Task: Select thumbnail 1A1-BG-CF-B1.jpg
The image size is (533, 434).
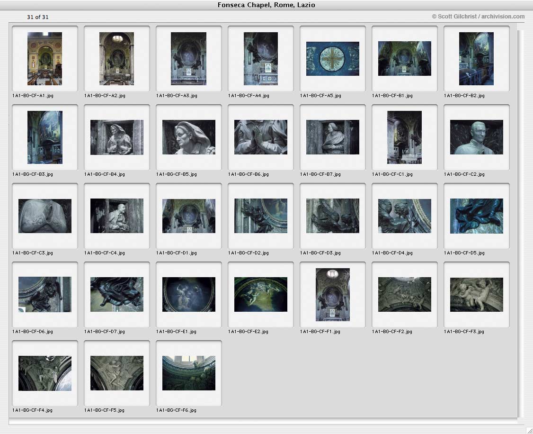Action: click(x=405, y=58)
